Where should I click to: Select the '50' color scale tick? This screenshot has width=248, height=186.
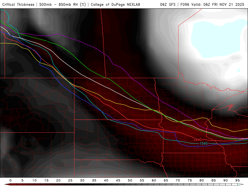pyautogui.click(x=130, y=180)
